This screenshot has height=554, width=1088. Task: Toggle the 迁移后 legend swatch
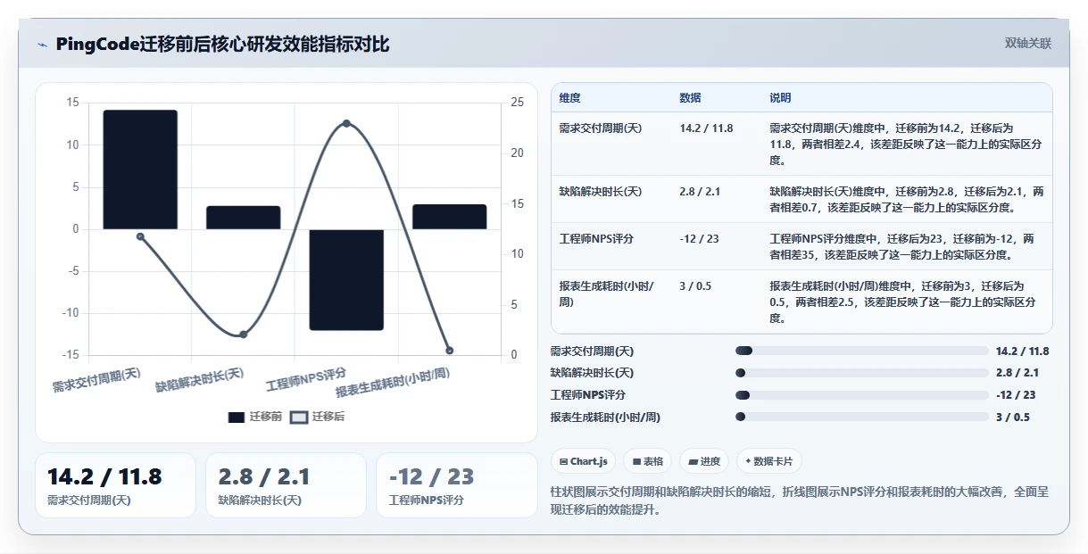click(299, 417)
